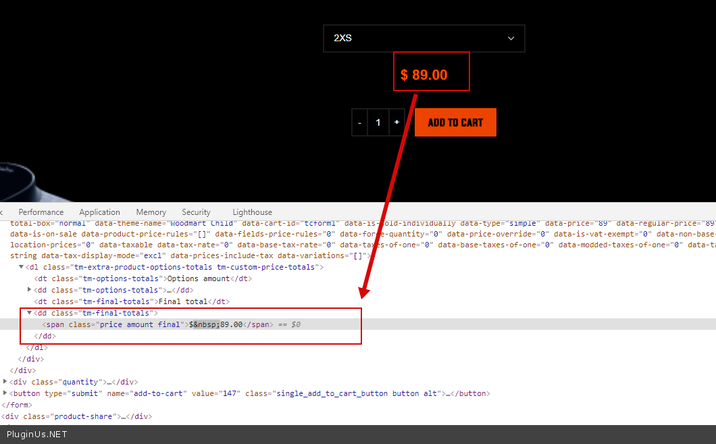Open the 2XS size dropdown
The image size is (716, 444).
click(x=424, y=39)
